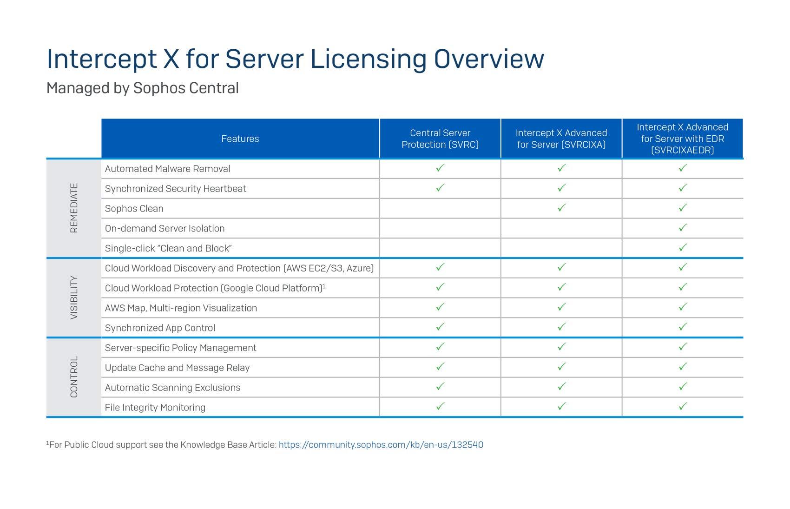Click the File Integrity Monitoring checkmark under SVRCIXAEDR
This screenshot has width=790, height=509.
[682, 407]
